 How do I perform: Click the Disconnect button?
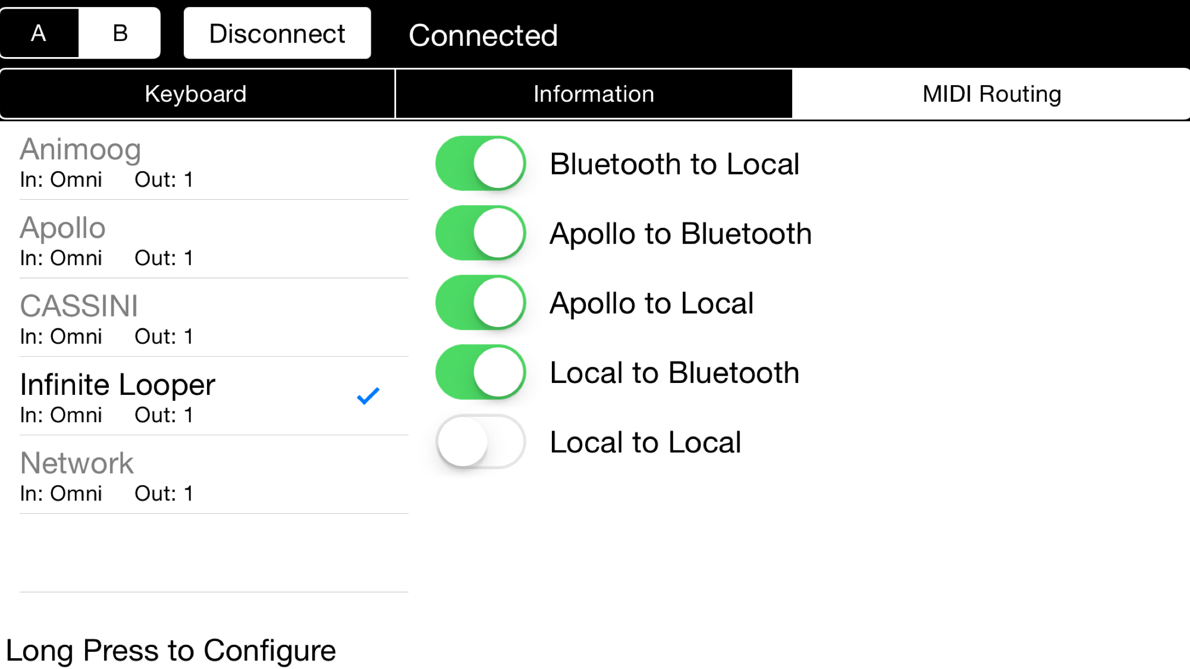[277, 33]
